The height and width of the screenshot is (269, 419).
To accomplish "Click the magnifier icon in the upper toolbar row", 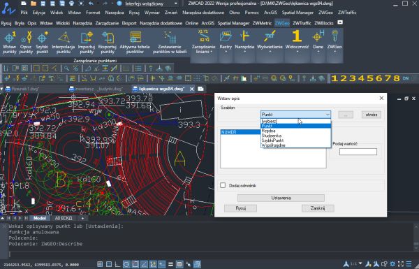I will click(66, 68).
